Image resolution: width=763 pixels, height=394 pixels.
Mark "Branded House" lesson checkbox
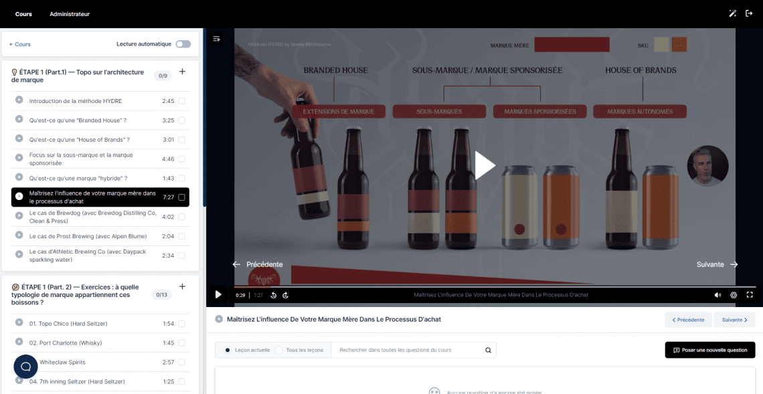tap(181, 120)
